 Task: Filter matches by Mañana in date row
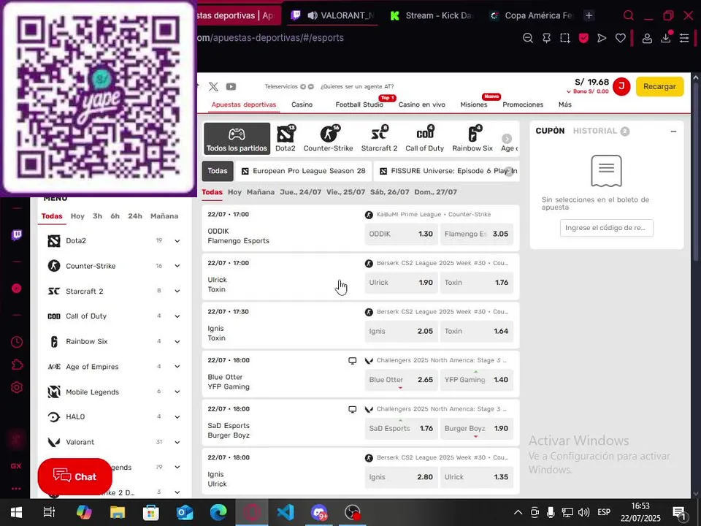(x=260, y=192)
